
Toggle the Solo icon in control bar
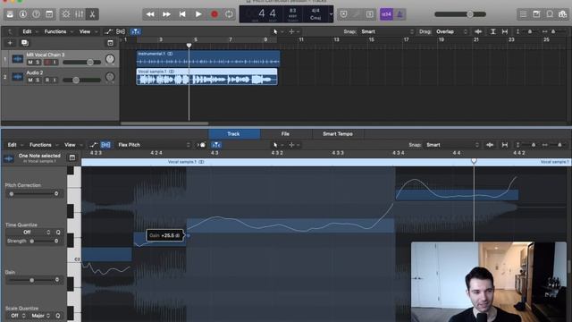369,14
